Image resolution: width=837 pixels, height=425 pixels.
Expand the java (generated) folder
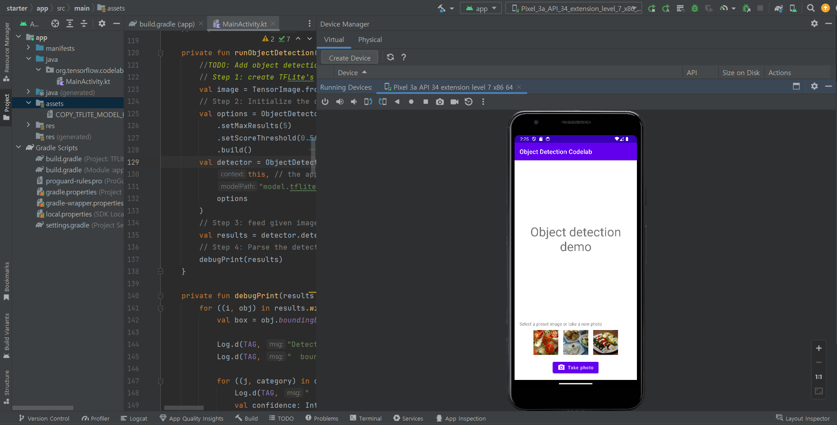coord(28,92)
